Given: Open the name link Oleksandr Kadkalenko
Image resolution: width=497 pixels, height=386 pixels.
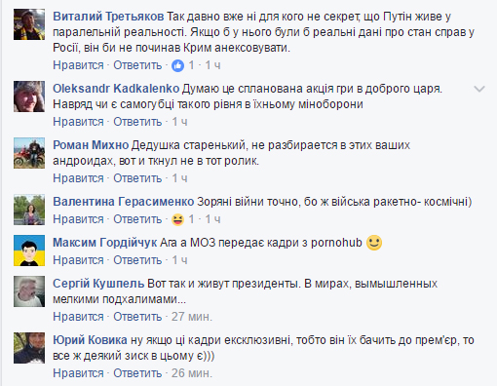Looking at the screenshot, I should (116, 89).
